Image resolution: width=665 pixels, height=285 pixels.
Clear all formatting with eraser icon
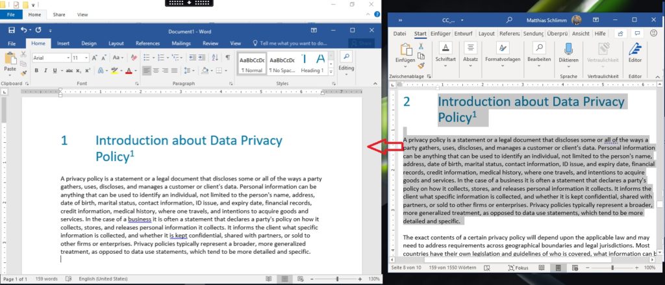tap(134, 58)
